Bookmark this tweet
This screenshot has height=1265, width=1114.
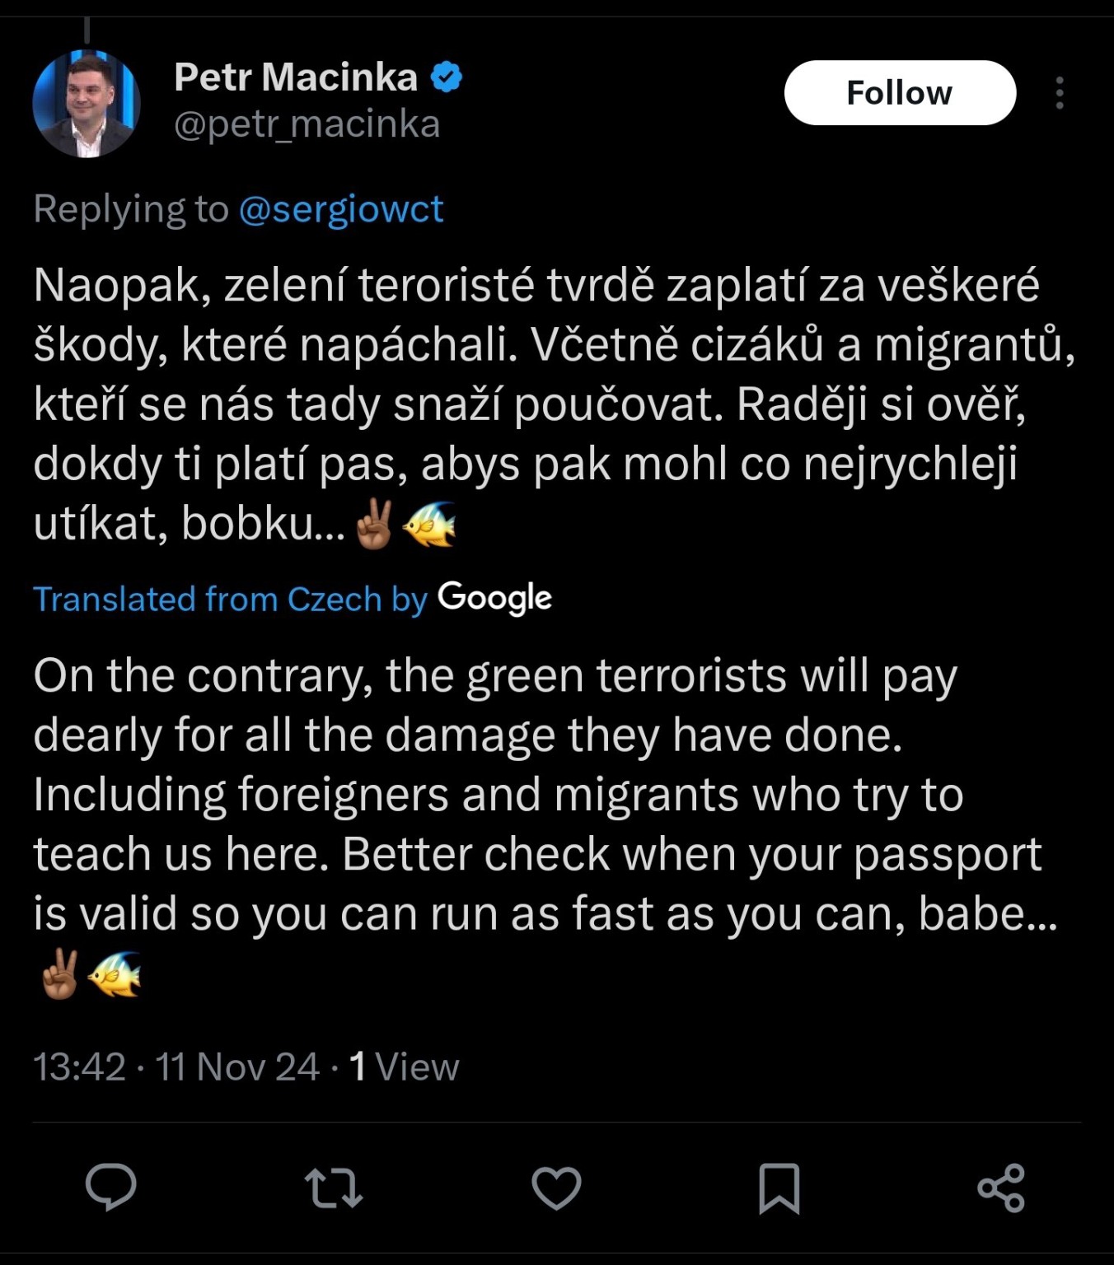(779, 1188)
